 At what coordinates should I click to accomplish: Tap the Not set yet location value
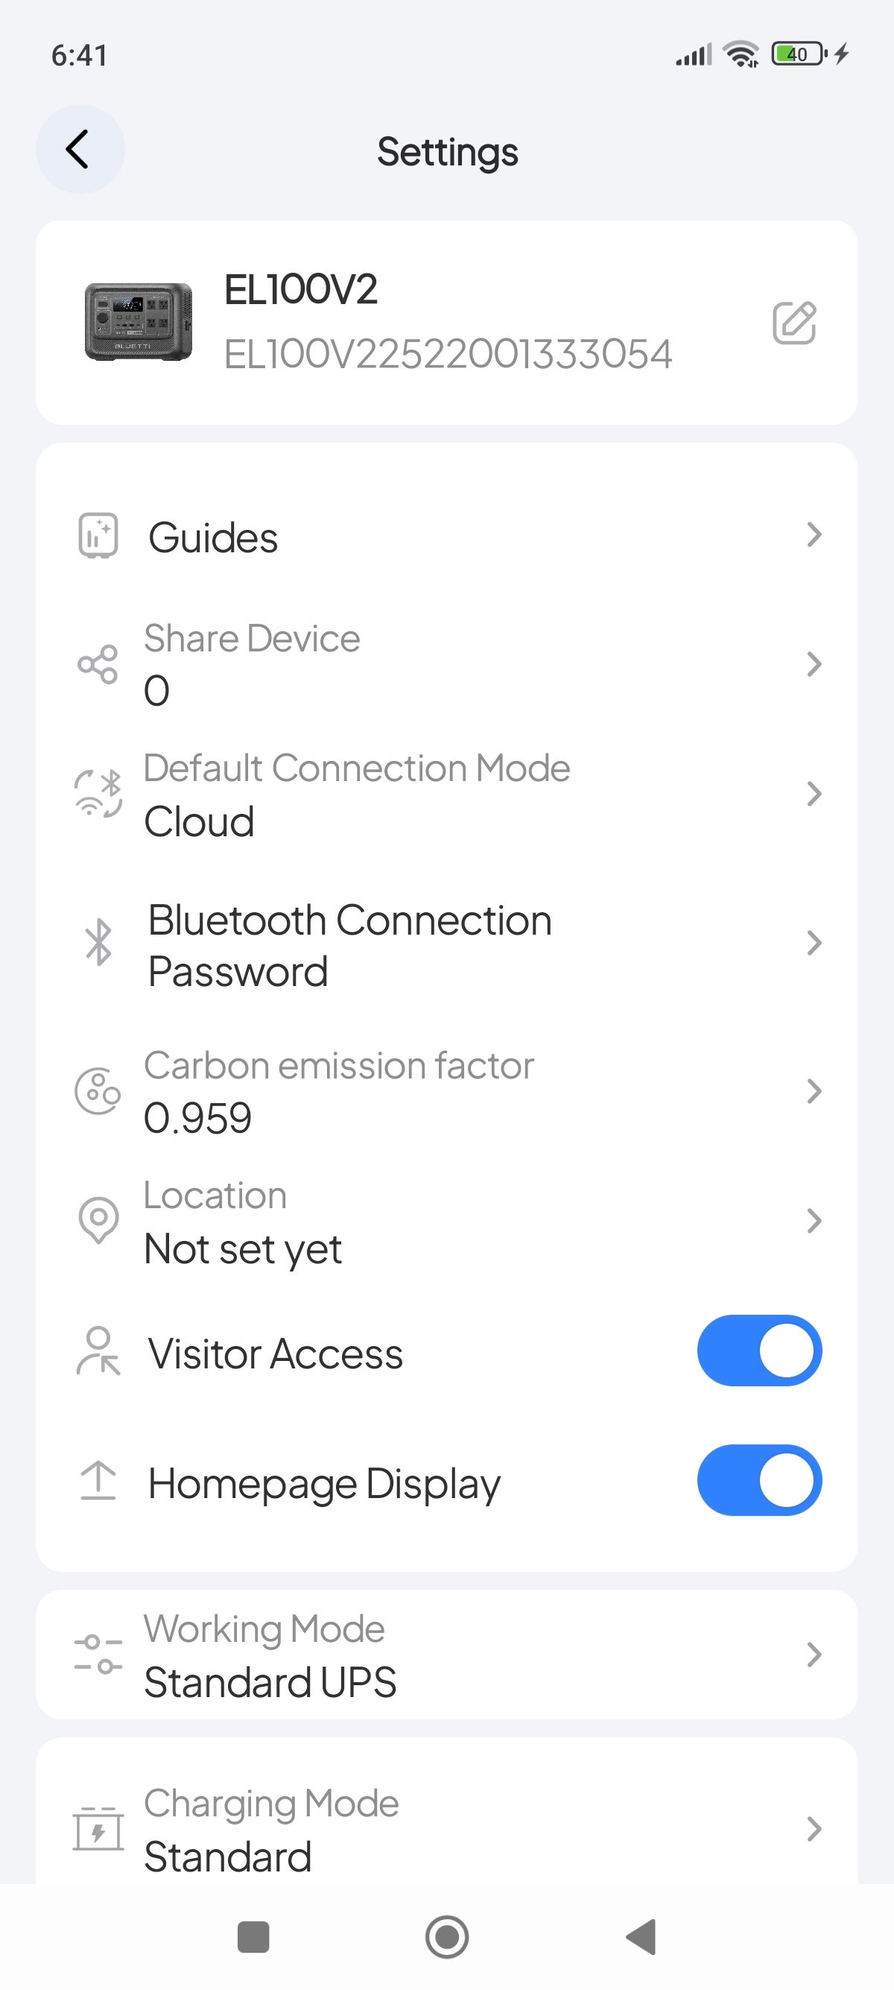[x=242, y=1248]
